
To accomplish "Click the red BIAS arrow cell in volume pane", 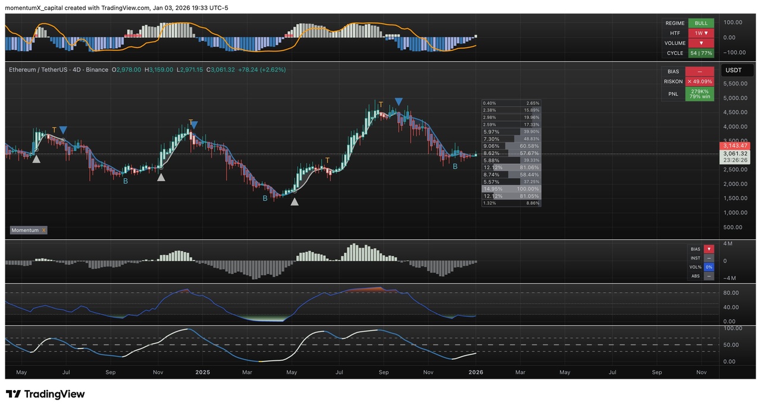I will [709, 249].
